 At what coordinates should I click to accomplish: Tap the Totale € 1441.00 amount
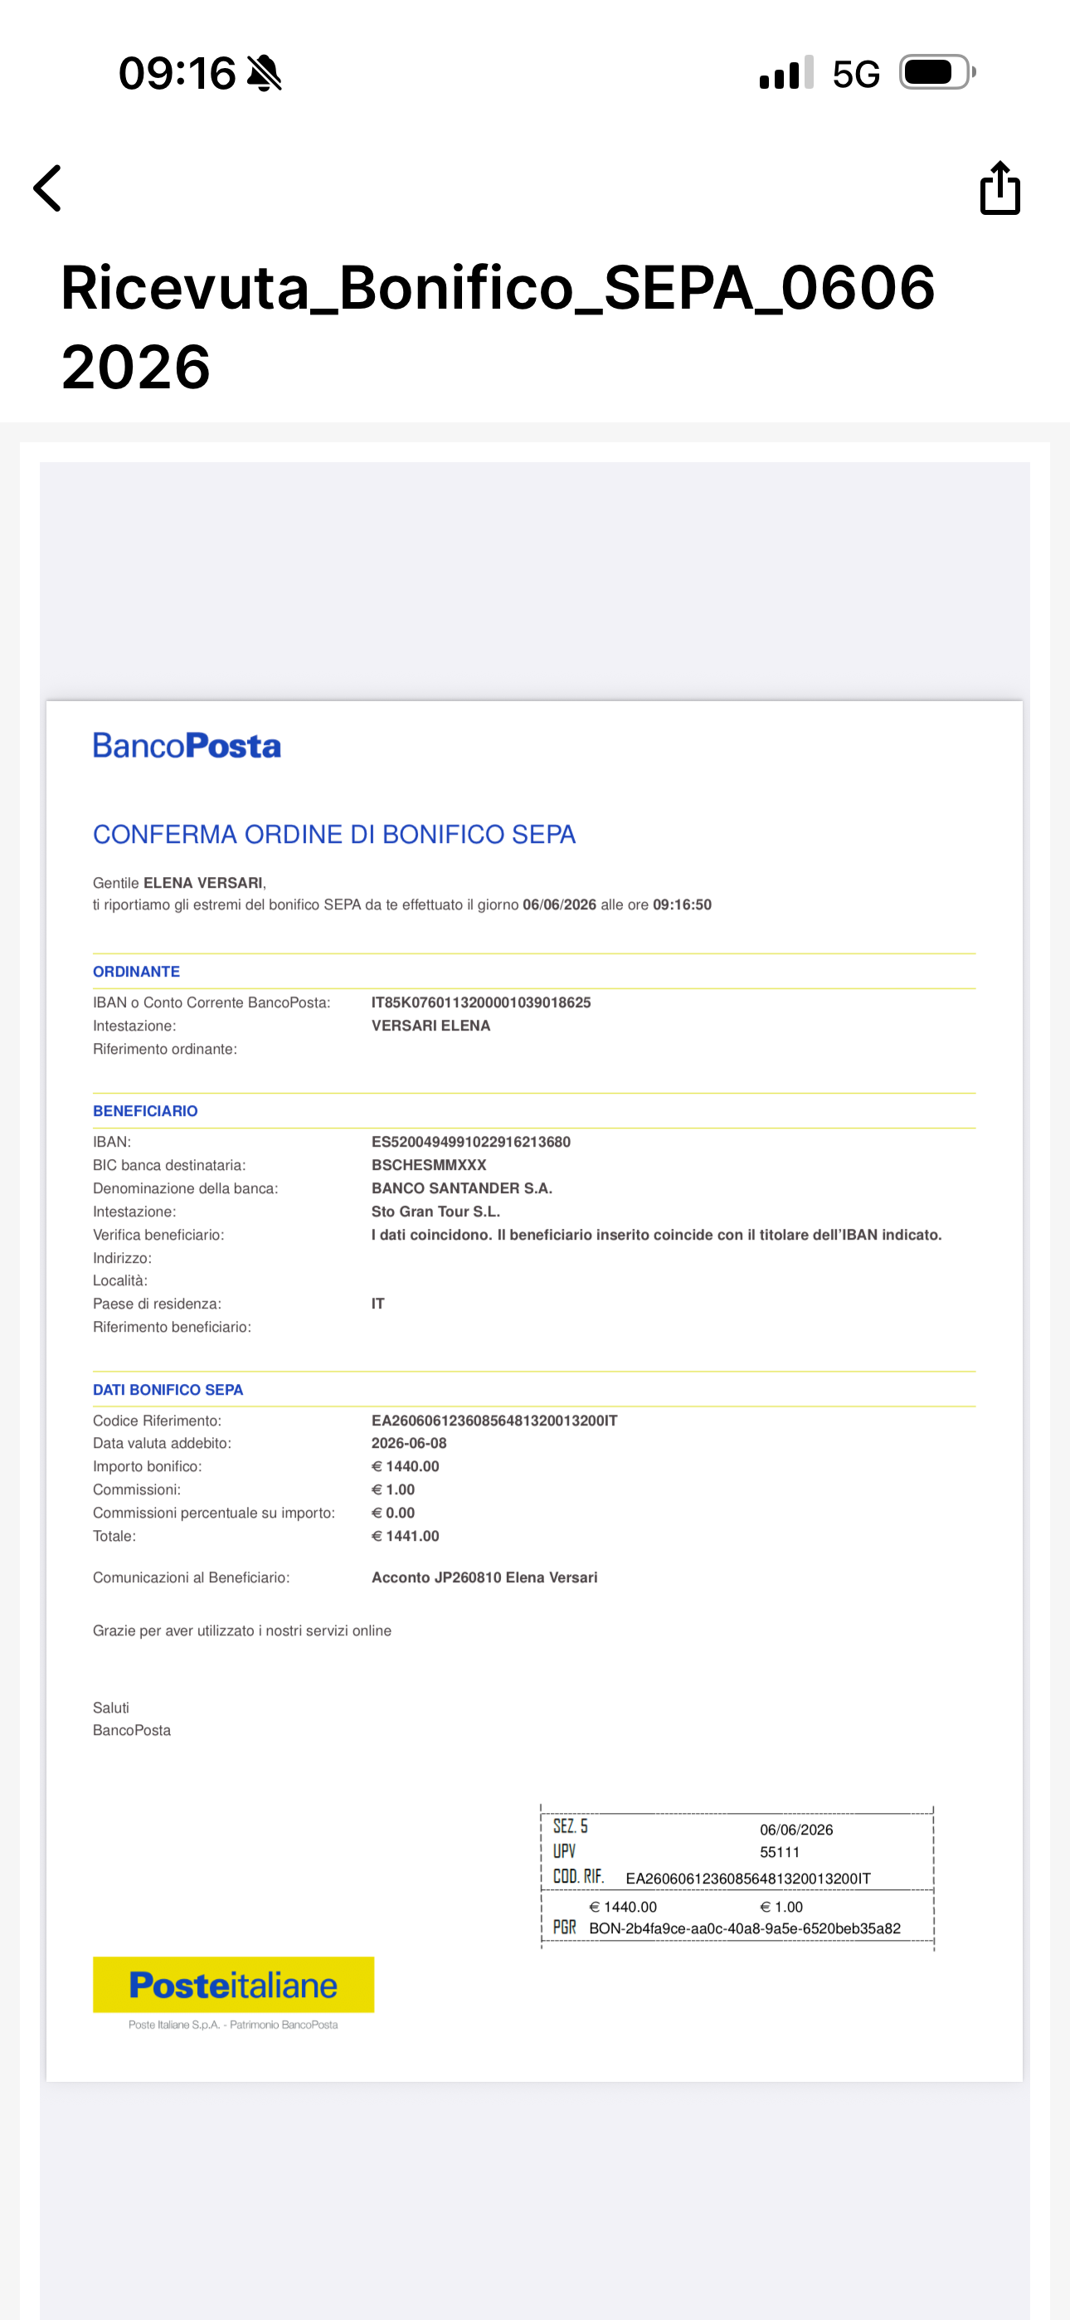pos(406,1537)
